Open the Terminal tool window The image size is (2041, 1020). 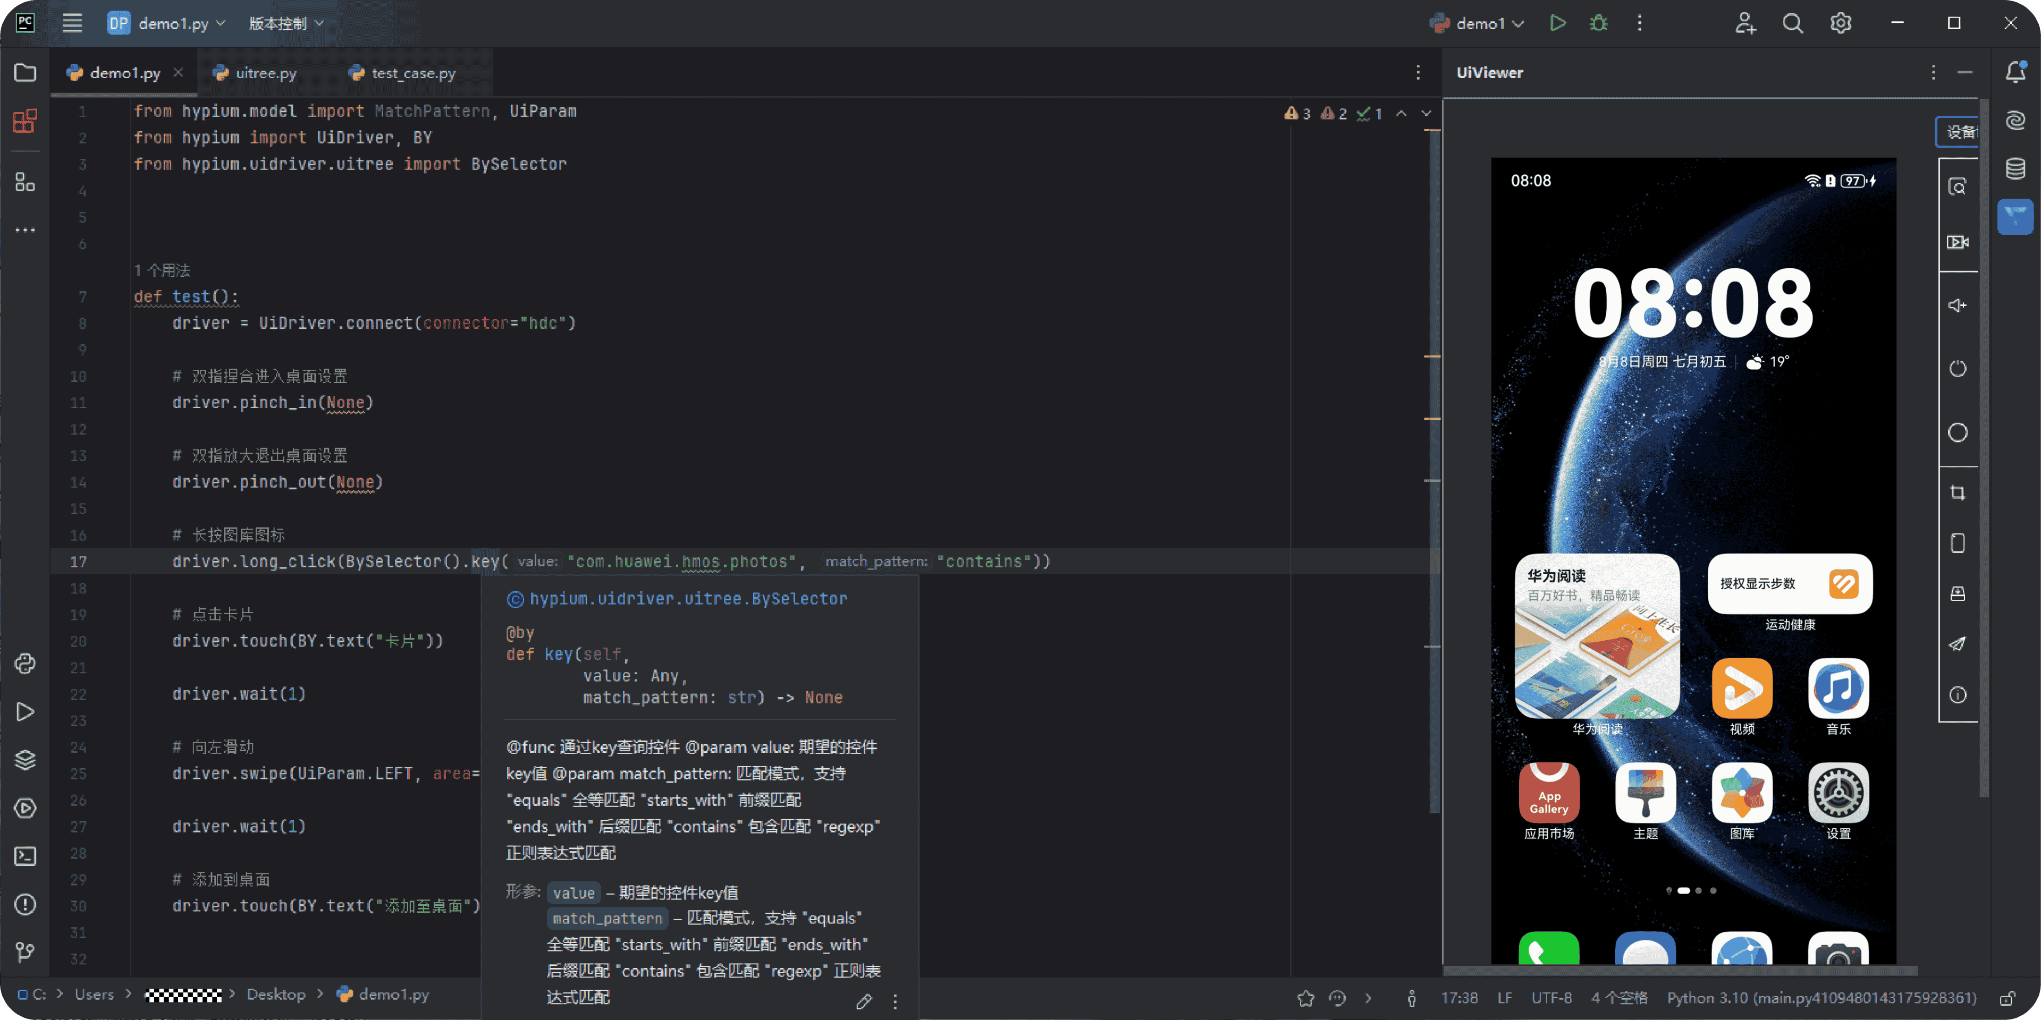(x=24, y=856)
